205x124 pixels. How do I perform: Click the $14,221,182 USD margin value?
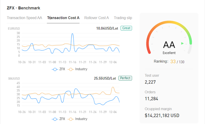point(162,115)
